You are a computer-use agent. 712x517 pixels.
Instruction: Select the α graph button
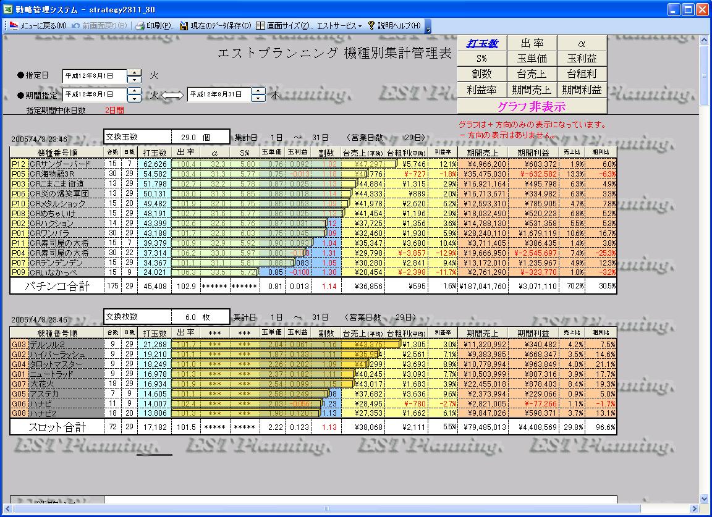click(582, 43)
